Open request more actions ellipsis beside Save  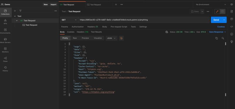[x=208, y=11]
